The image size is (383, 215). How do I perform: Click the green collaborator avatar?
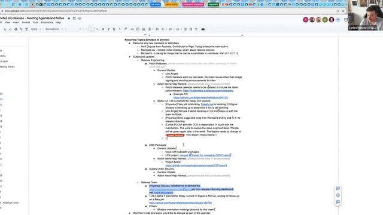(x=325, y=20)
